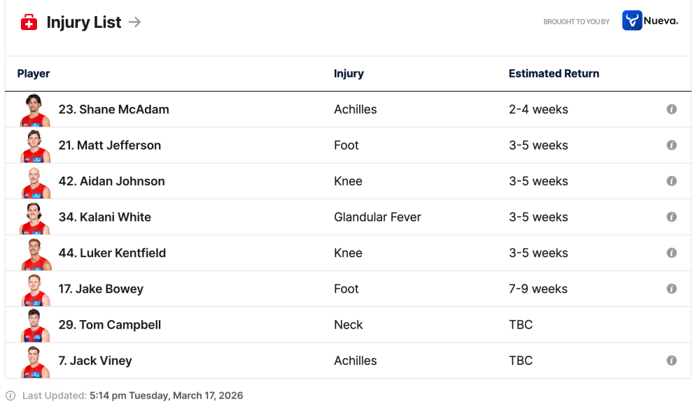Click the info icon for Kalani White

pyautogui.click(x=671, y=217)
